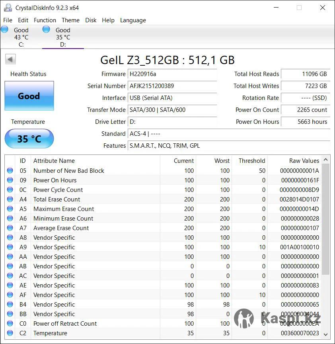Image resolution: width=335 pixels, height=344 pixels.
Task: Click the blue status orb for drive D:
Action: pos(46,29)
